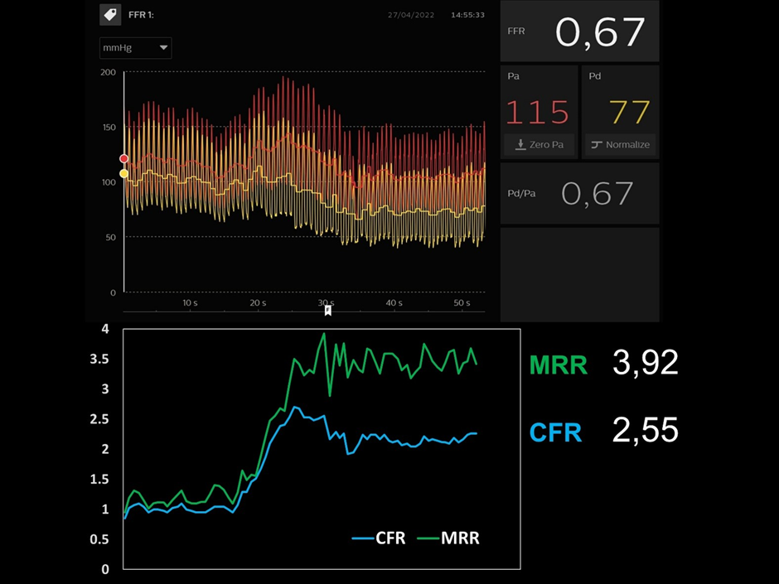
Task: Click the blue CFR legend entry
Action: pyautogui.click(x=379, y=538)
